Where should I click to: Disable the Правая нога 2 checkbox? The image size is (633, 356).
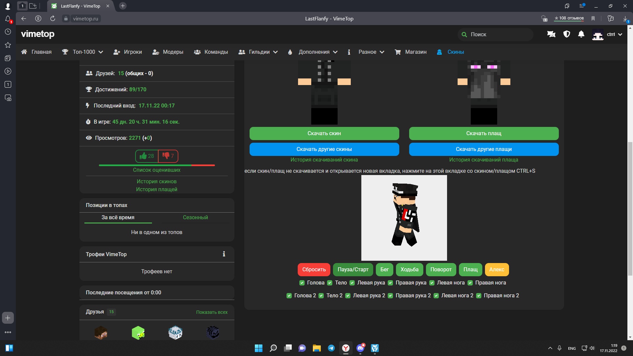pyautogui.click(x=478, y=296)
